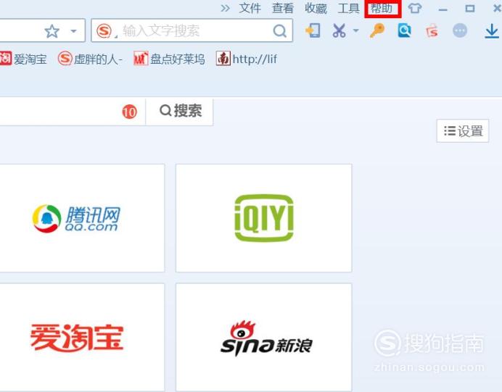Click the 设置 button
The height and width of the screenshot is (392, 502).
pos(463,130)
